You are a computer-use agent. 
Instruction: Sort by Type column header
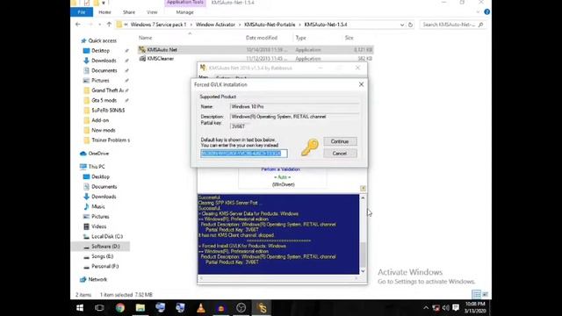(300, 38)
